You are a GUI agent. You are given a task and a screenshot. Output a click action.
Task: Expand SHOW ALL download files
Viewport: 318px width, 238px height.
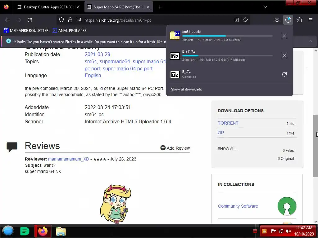coord(227,149)
